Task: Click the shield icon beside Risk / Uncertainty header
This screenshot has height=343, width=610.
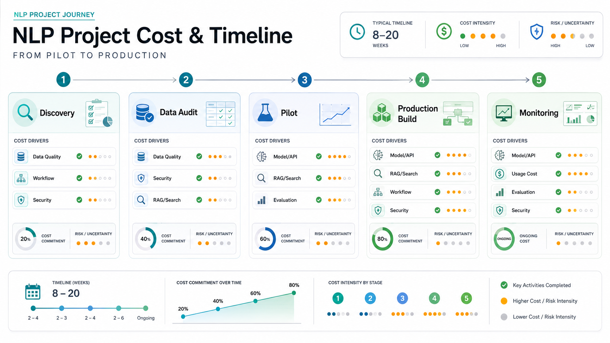Action: pos(536,32)
